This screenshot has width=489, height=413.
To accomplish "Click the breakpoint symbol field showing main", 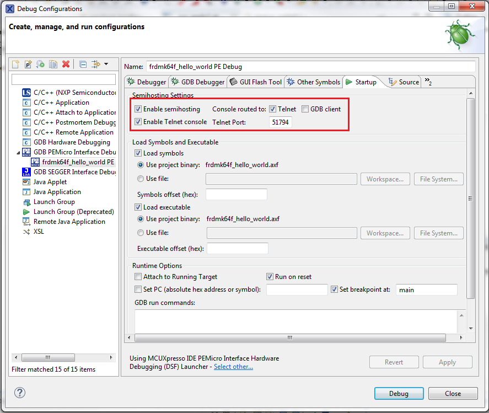I will (426, 290).
